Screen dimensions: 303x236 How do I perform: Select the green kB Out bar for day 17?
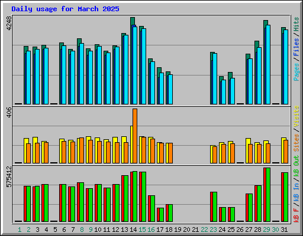[162, 215]
